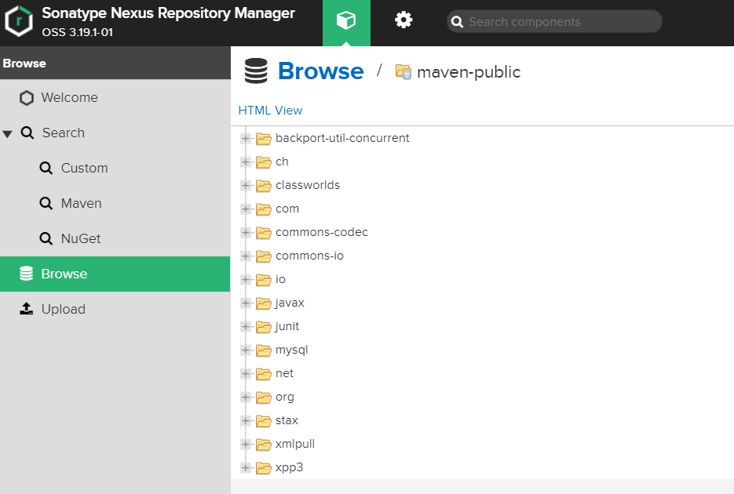The width and height of the screenshot is (734, 494).
Task: Click the Custom search magnifier icon
Action: [46, 168]
